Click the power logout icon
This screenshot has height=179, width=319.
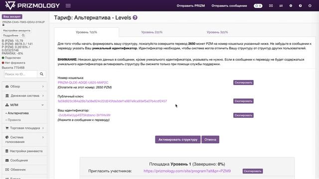[x=310, y=5]
